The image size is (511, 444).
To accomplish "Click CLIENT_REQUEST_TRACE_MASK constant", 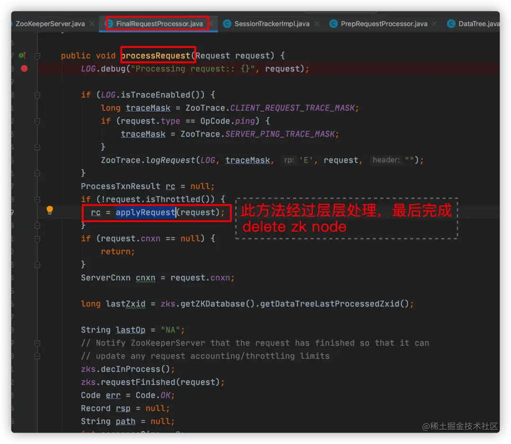I will point(292,108).
